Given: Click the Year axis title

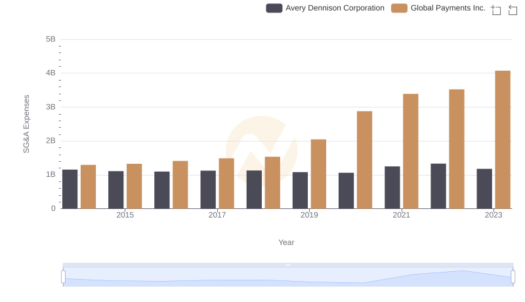Looking at the screenshot, I should click(286, 242).
